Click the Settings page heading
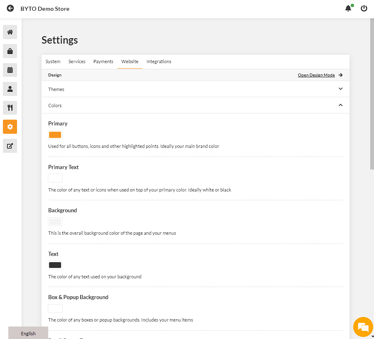 (59, 40)
